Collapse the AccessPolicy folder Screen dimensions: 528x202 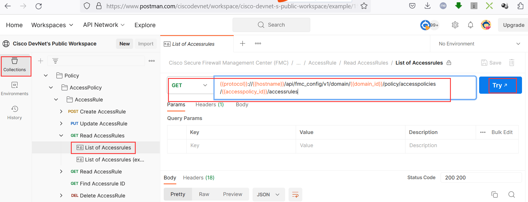click(x=51, y=87)
